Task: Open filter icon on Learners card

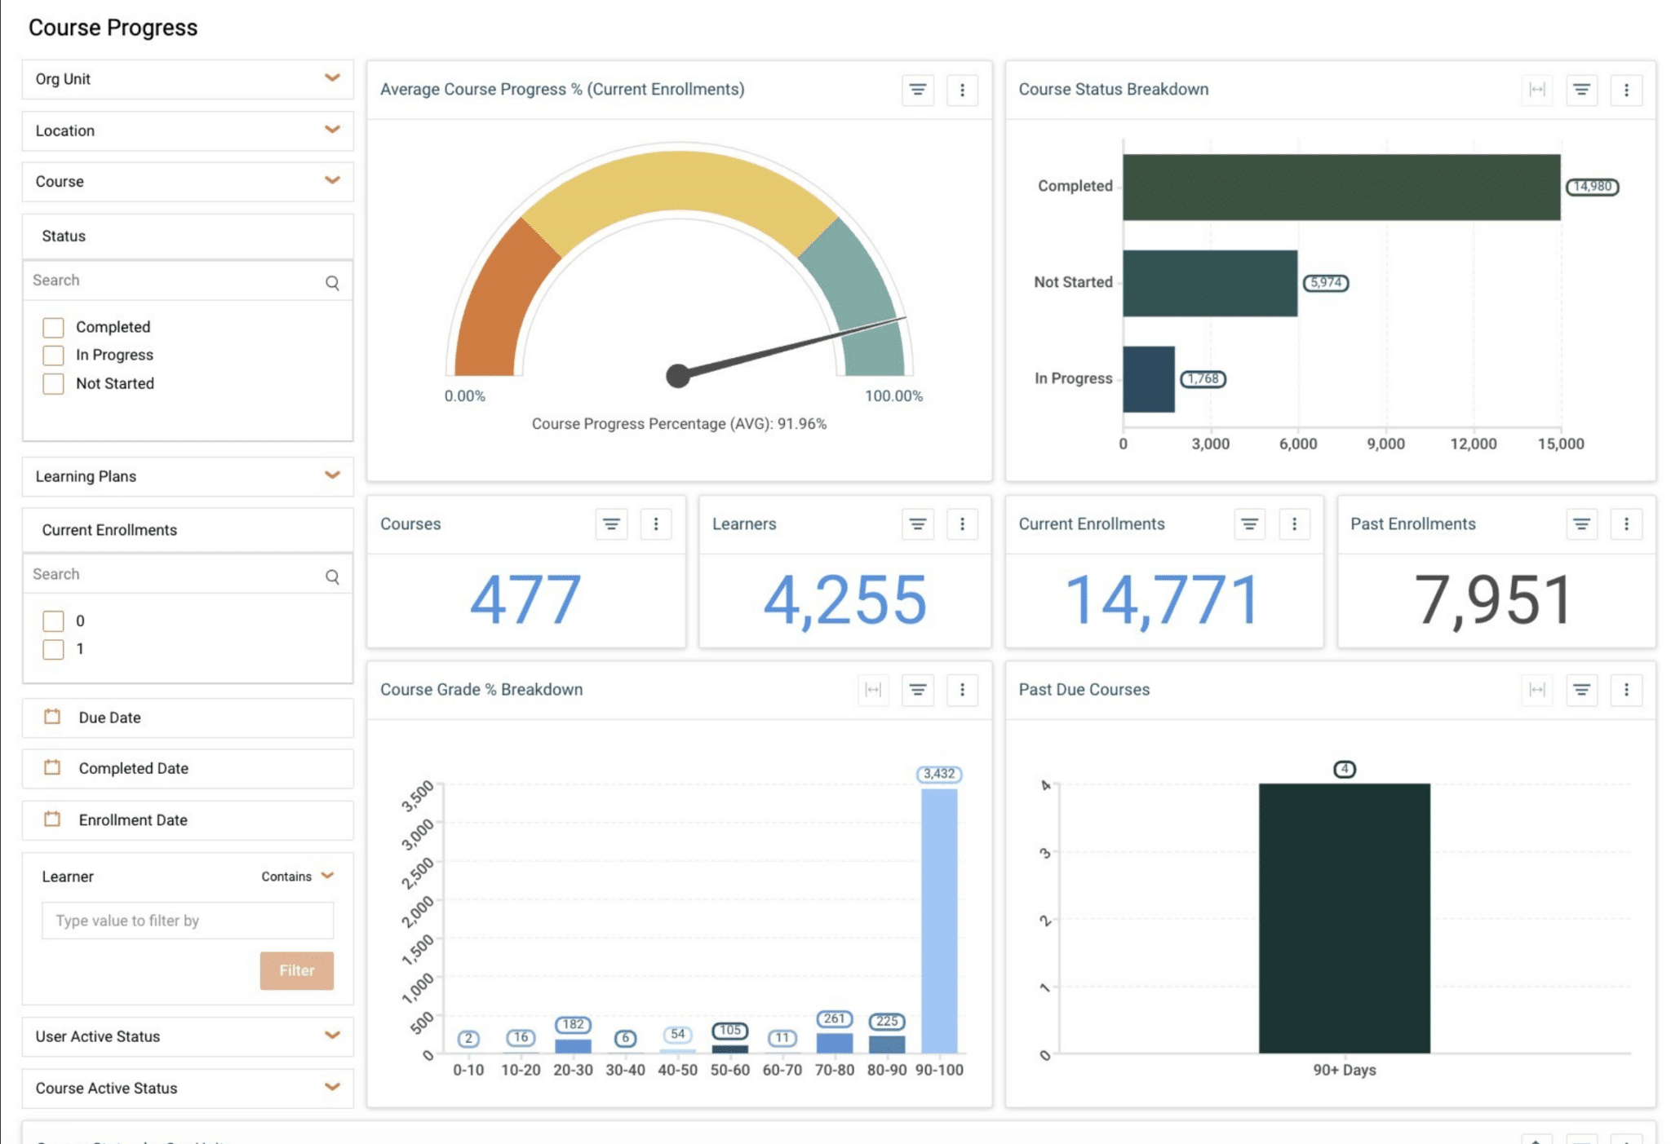Action: (917, 524)
